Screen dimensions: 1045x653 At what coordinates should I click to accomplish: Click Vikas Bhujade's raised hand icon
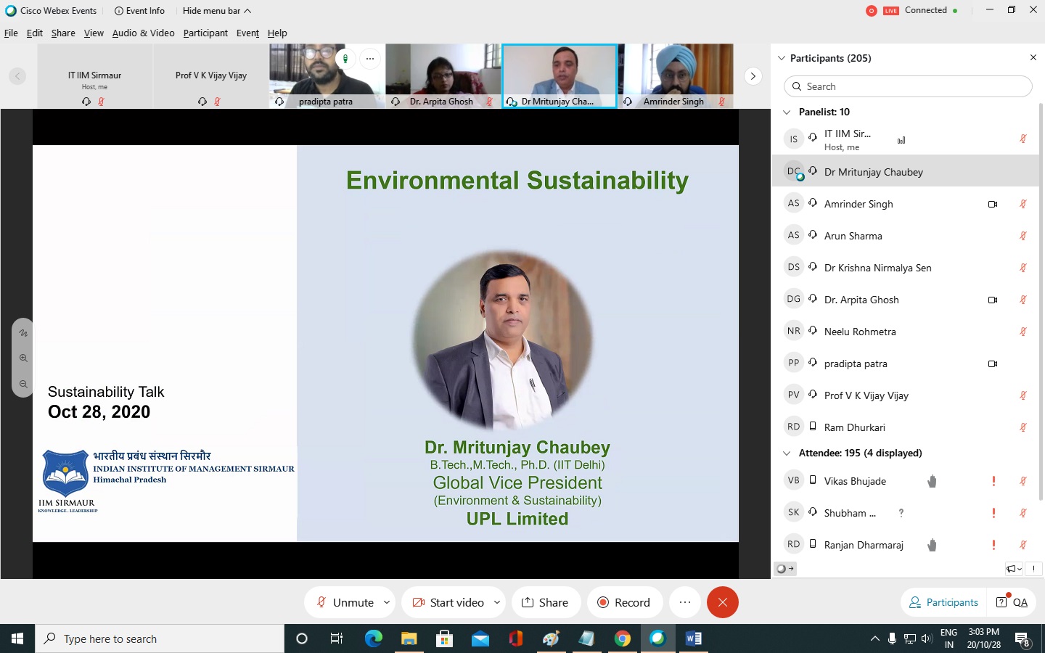(933, 481)
